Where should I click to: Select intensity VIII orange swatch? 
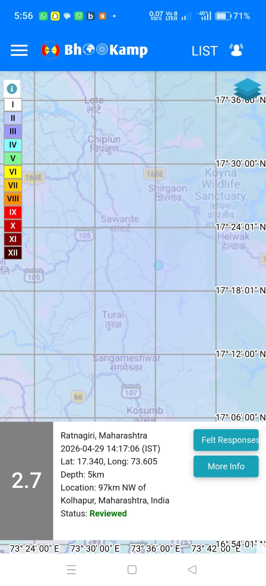[13, 199]
